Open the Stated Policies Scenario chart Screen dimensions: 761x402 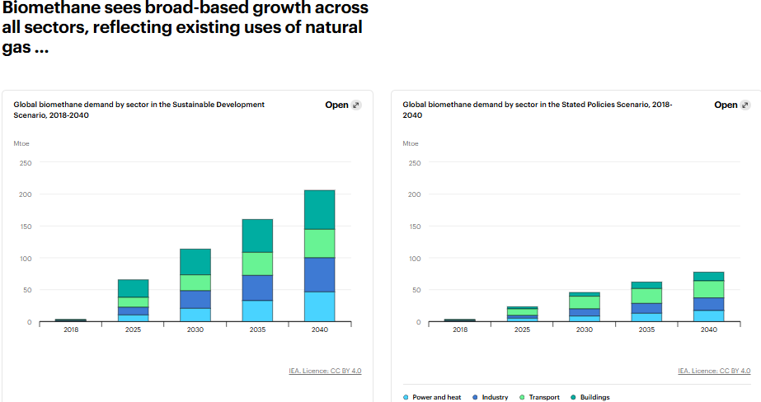[x=726, y=105]
